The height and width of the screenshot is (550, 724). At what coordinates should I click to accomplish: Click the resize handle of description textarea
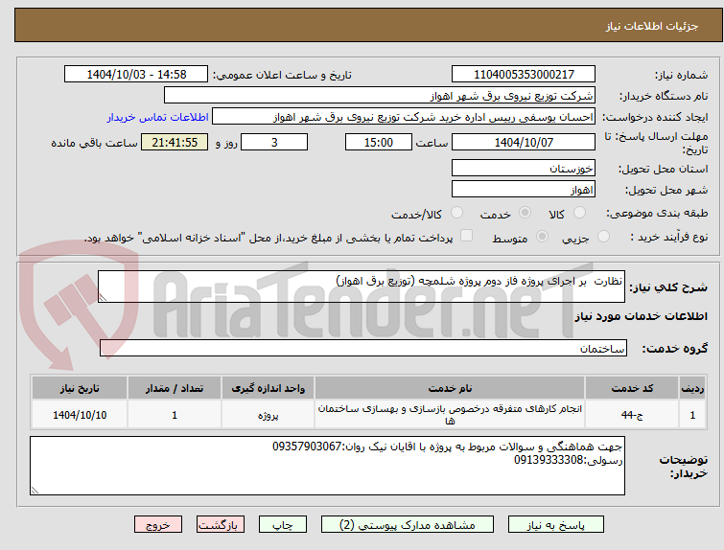click(x=103, y=298)
